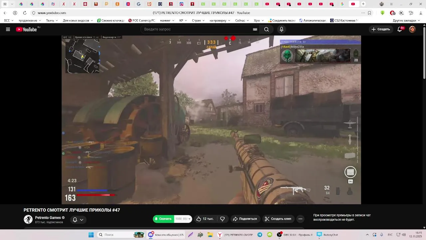Reload the page with the refresh icon
426x240 pixels.
[25, 13]
